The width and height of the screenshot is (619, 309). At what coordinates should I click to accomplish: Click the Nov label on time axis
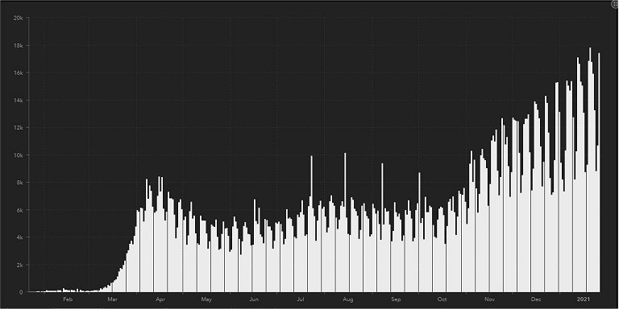click(x=489, y=299)
